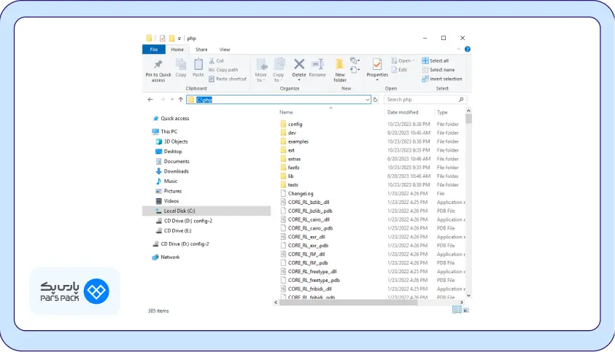Click the Rename icon
615x352 pixels.
click(x=317, y=64)
